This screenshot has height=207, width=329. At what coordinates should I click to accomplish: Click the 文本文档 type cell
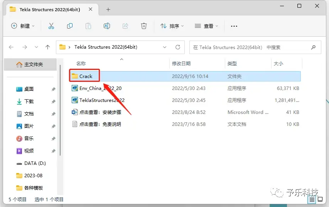coord(237,124)
